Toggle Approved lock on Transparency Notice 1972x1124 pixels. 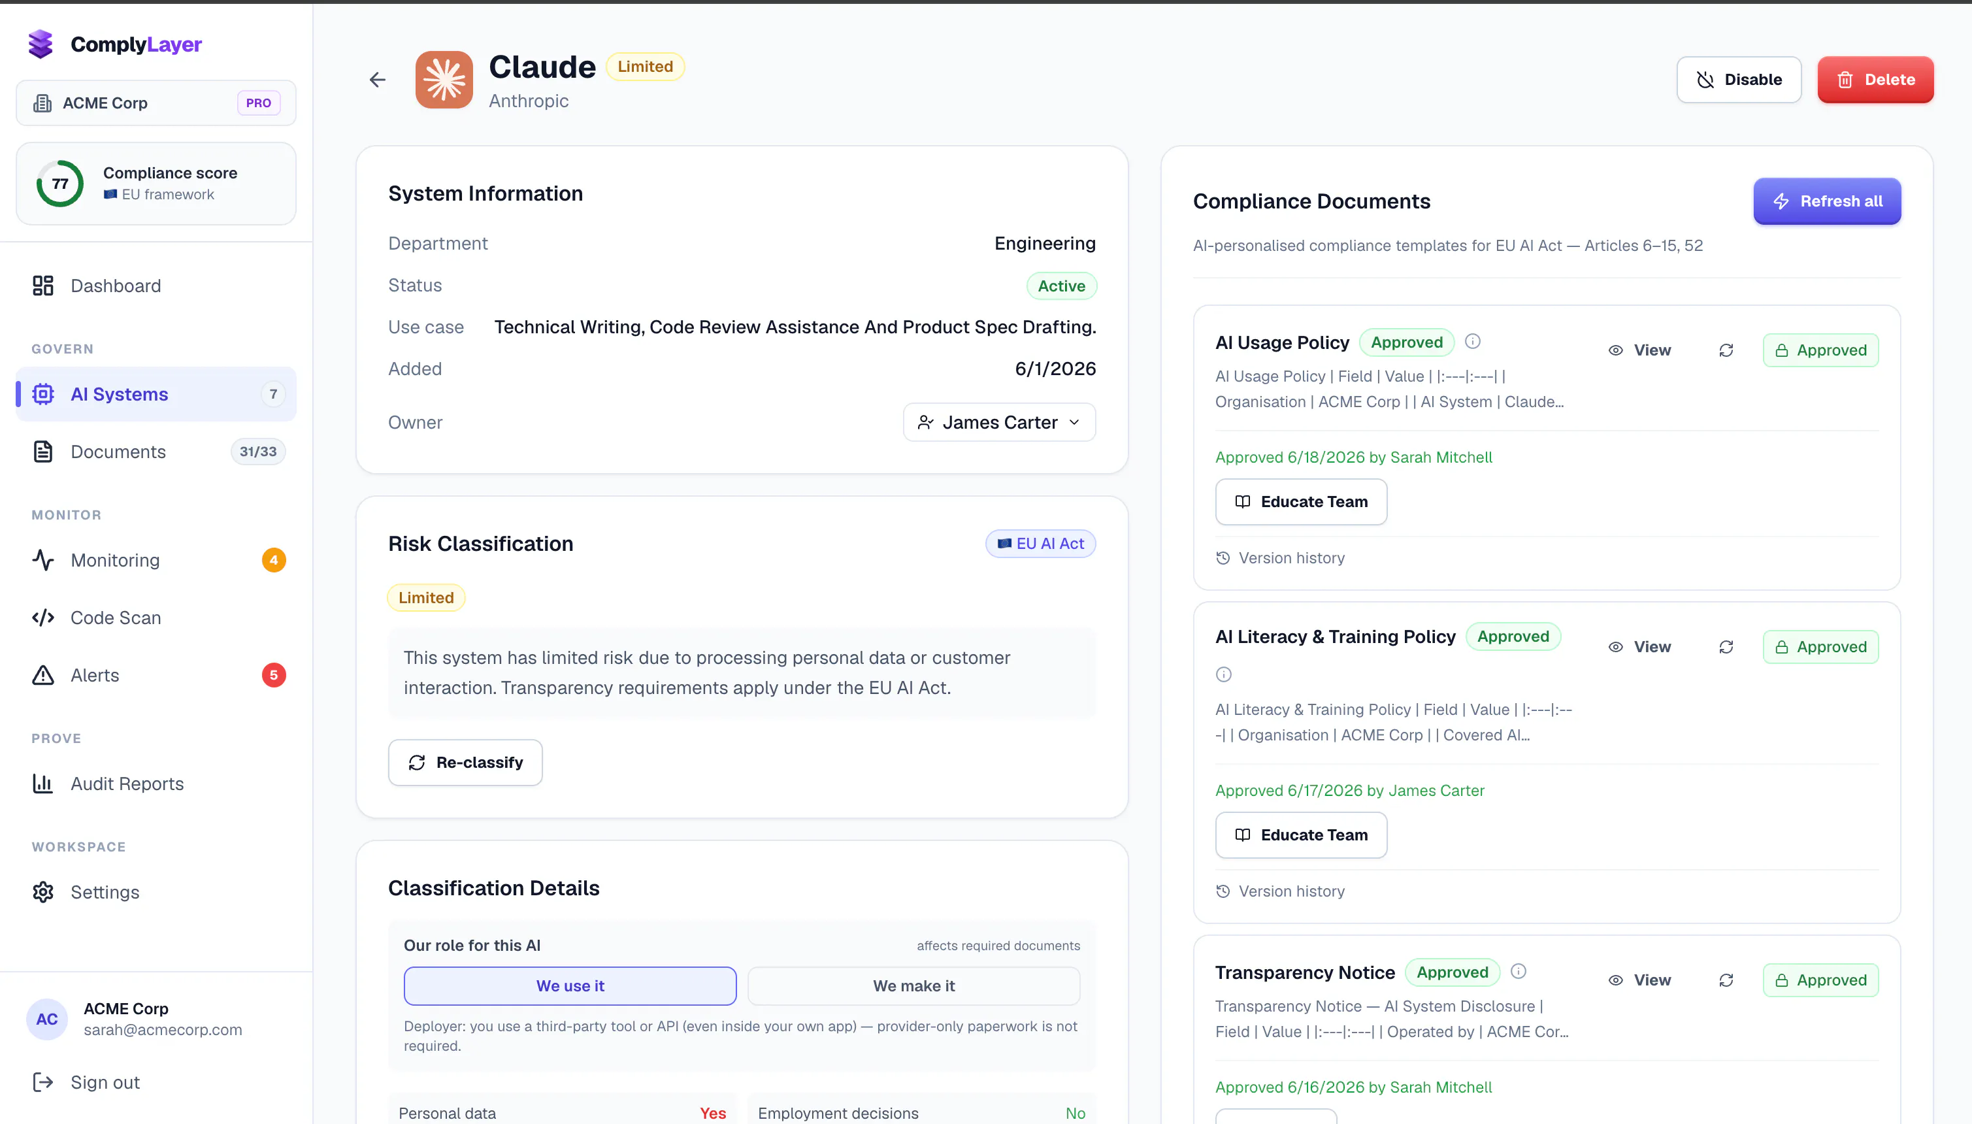click(1820, 980)
